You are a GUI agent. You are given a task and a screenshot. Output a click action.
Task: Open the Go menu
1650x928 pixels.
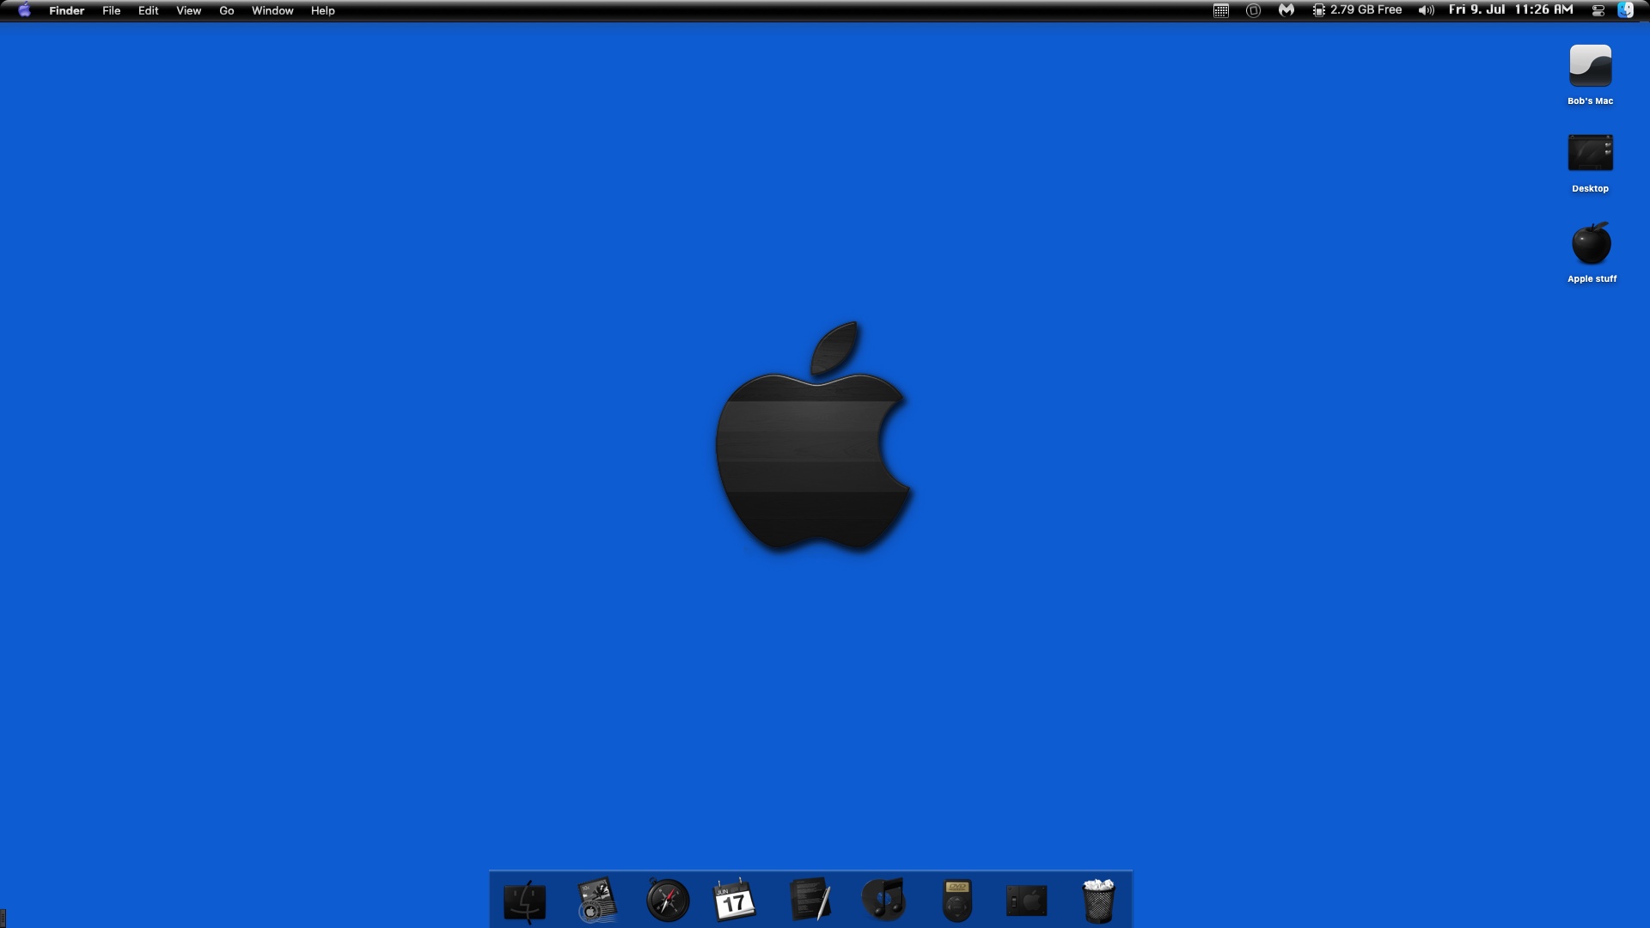pos(227,10)
